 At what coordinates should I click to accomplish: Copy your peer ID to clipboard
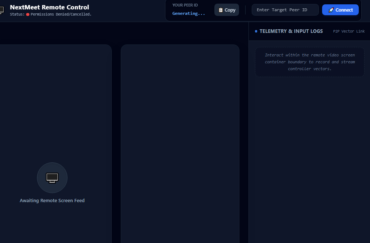(x=226, y=10)
